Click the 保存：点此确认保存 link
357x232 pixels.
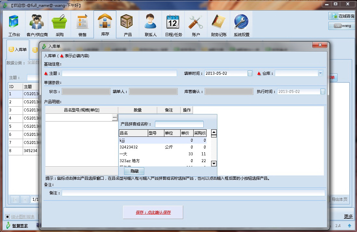[153, 213]
